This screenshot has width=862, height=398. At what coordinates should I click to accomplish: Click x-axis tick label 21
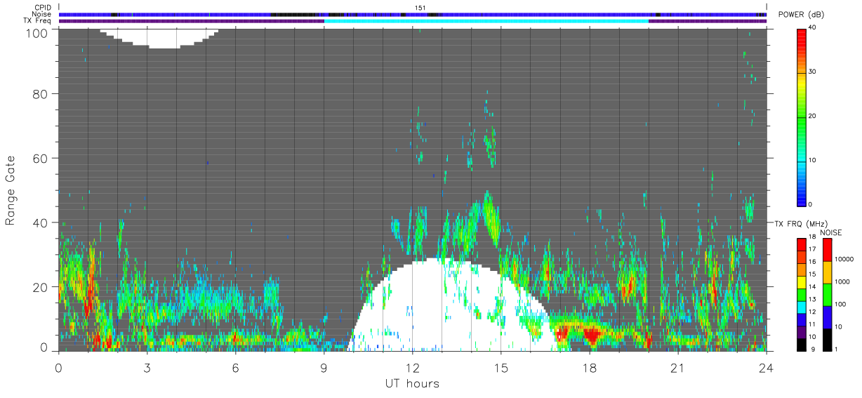678,368
